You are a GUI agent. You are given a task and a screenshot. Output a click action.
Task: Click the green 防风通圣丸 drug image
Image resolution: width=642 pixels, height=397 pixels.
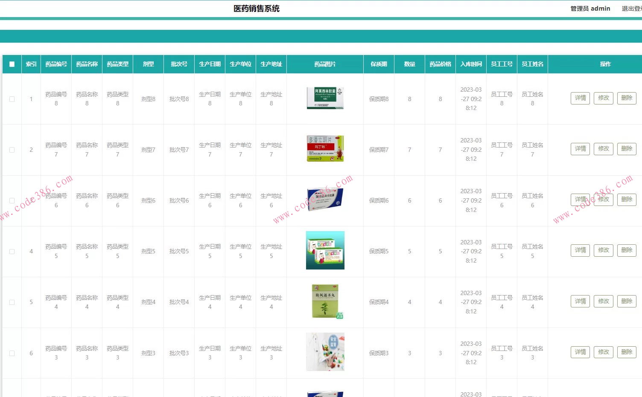tap(325, 301)
